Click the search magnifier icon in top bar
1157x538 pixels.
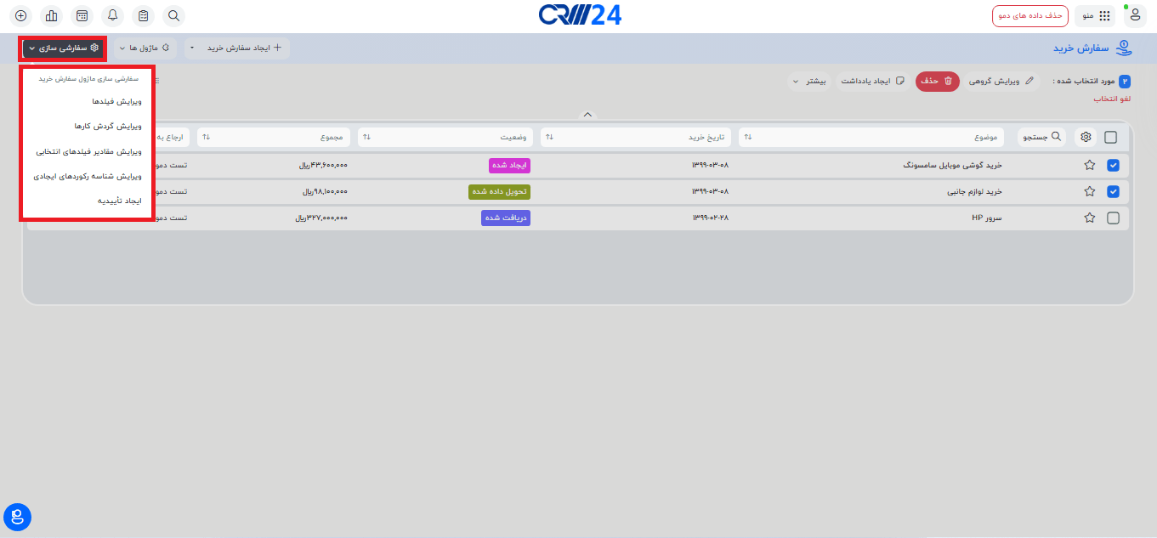[173, 15]
